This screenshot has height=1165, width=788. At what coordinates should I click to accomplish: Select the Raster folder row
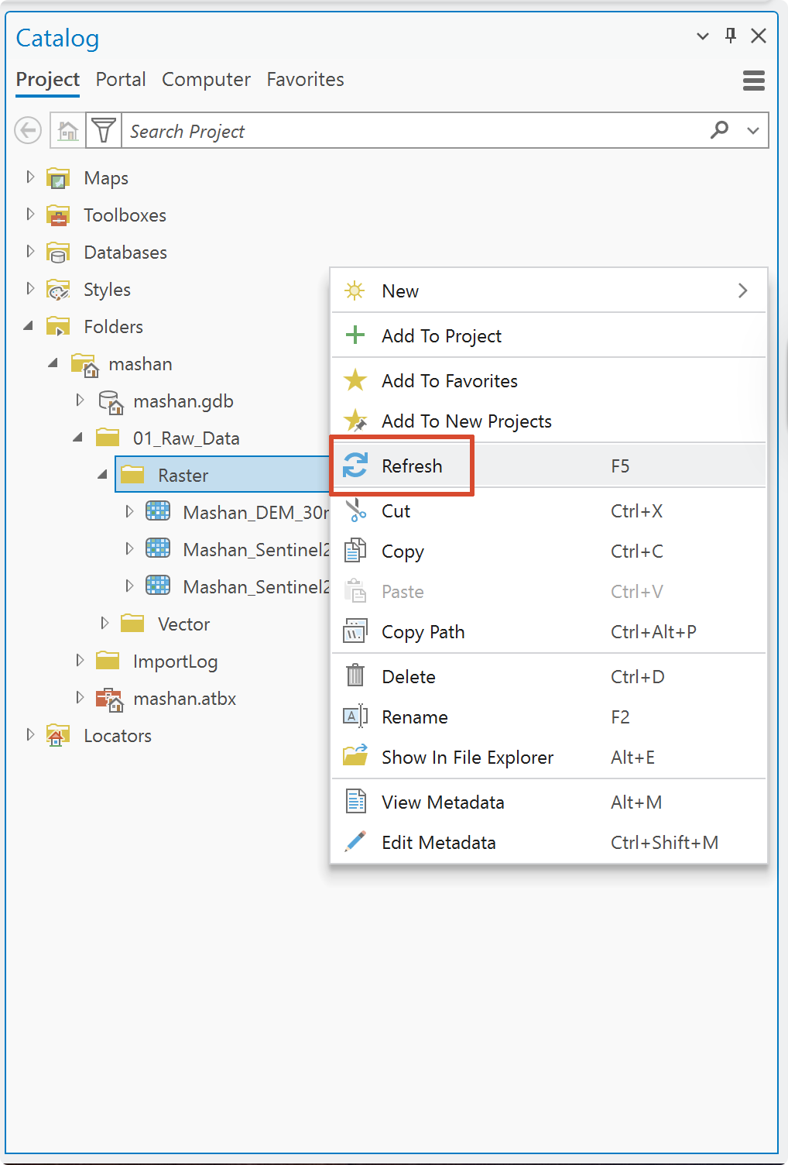pos(223,475)
